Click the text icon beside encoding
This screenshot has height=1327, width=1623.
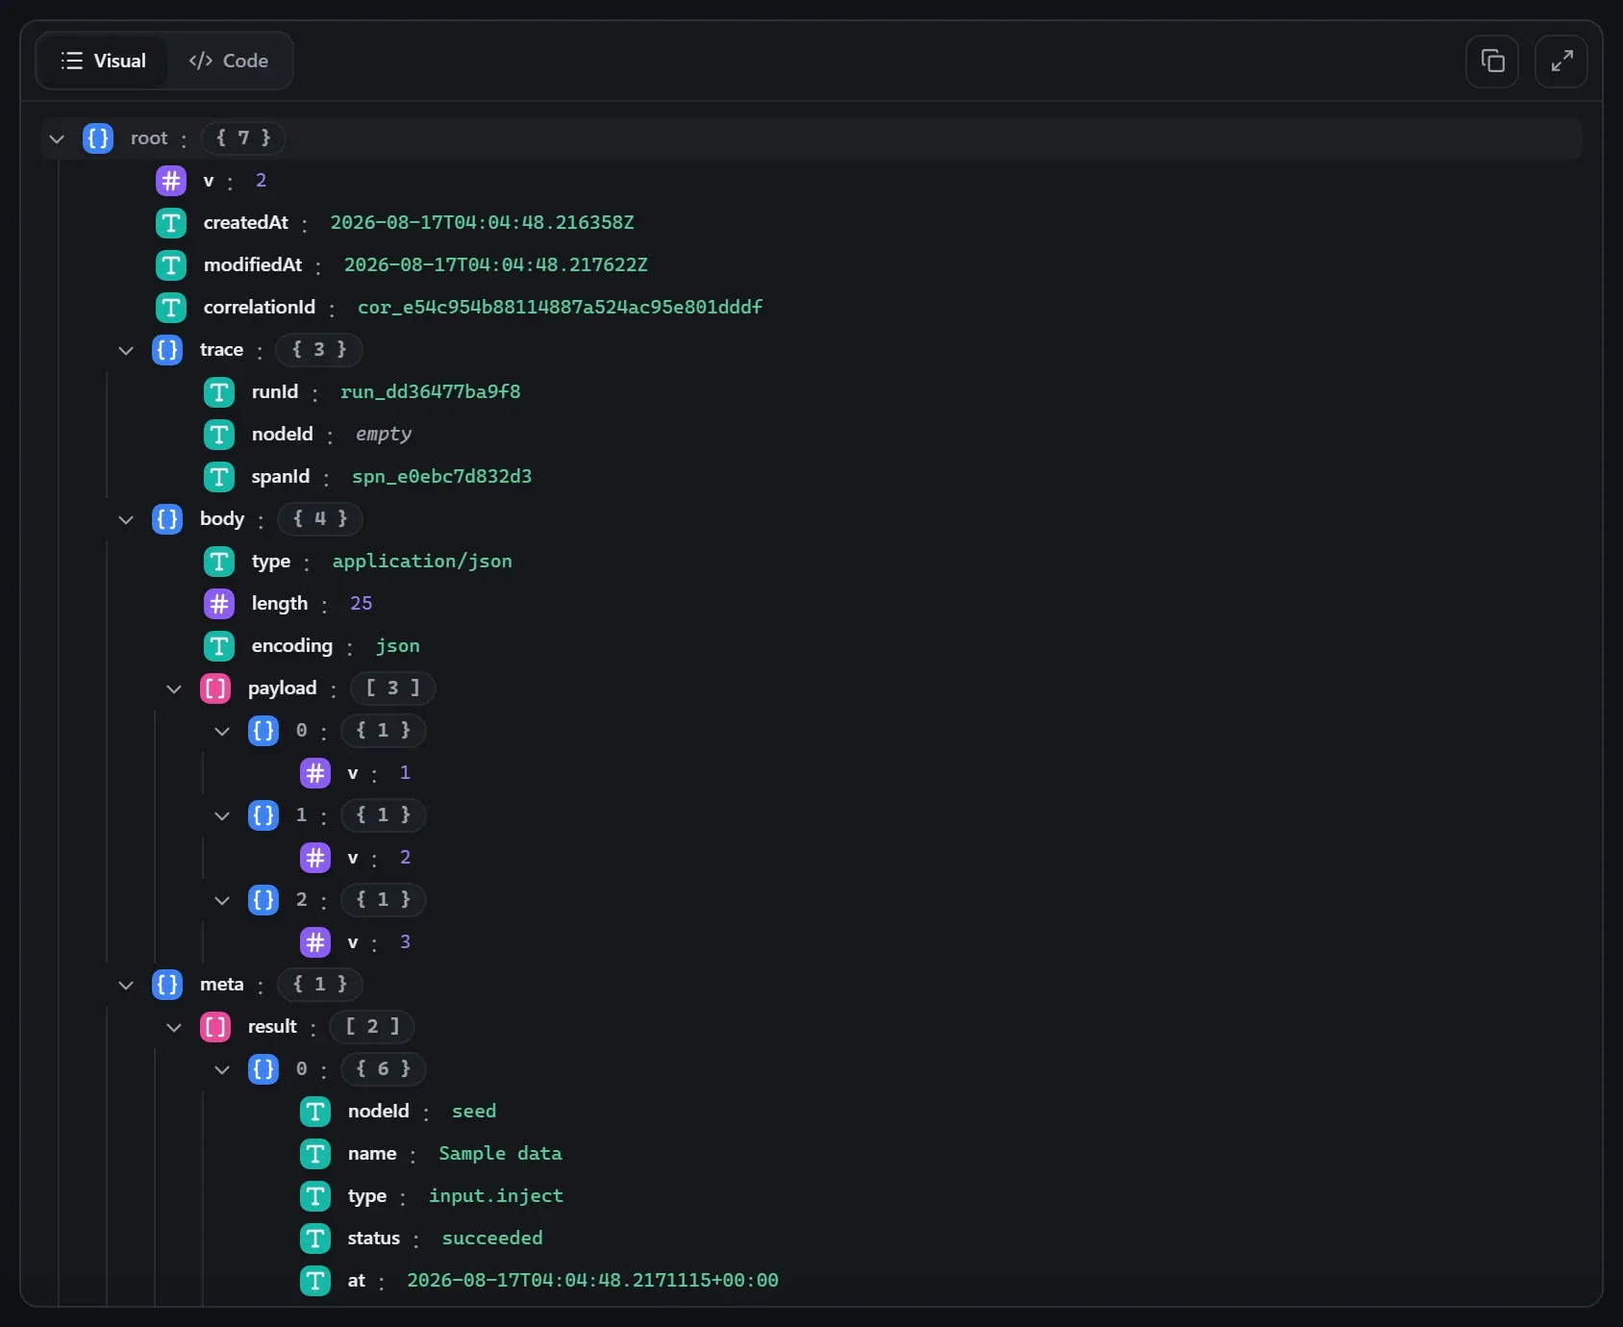[x=219, y=646]
